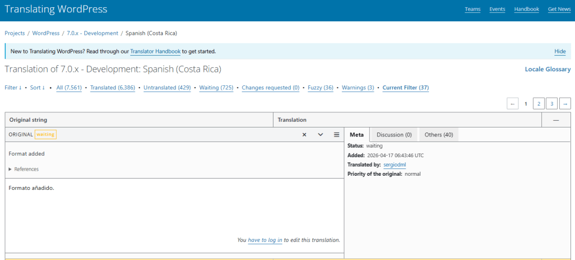Navigate to 7.0.x - Development breadcrumb
This screenshot has width=575, height=260.
pyautogui.click(x=93, y=33)
